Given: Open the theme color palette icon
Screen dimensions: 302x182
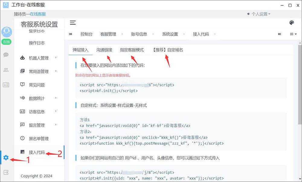Looking at the screenshot, I should 291,23.
